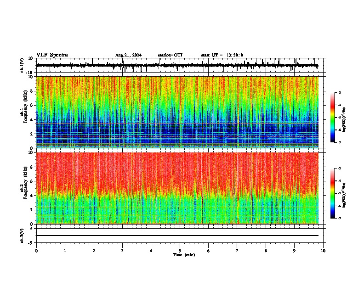Screen dimensions: 364x281
Task: Click the ch.2 colorbar log(PSD) unit label
Action: point(344,195)
